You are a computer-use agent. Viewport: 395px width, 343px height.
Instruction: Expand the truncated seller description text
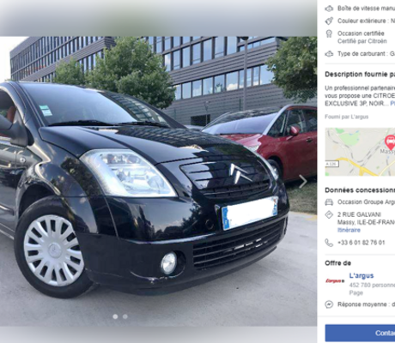pyautogui.click(x=392, y=104)
